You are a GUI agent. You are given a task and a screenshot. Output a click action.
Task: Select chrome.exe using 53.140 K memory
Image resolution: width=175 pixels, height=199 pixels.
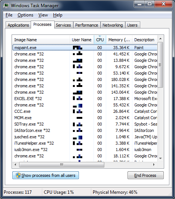point(85,73)
